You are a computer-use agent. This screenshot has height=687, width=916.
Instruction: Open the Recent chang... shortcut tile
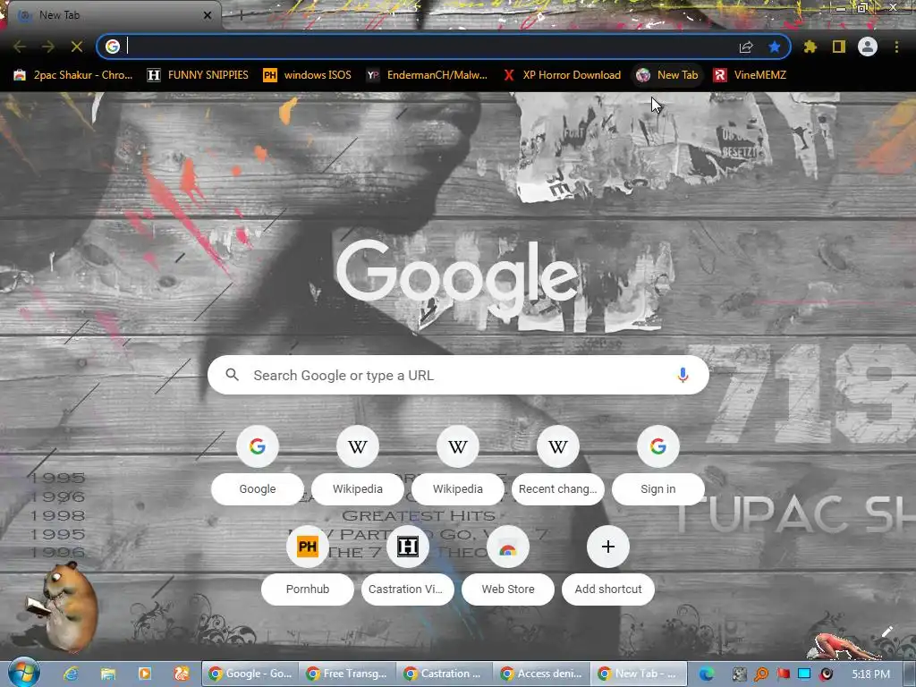[x=558, y=465]
